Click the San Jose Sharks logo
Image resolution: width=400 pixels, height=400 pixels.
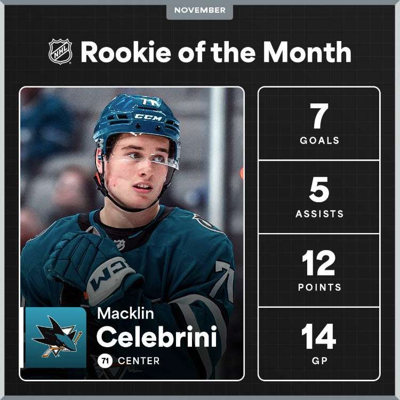55,338
